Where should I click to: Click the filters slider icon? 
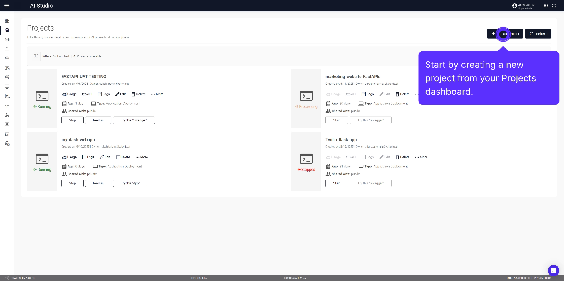click(x=36, y=56)
